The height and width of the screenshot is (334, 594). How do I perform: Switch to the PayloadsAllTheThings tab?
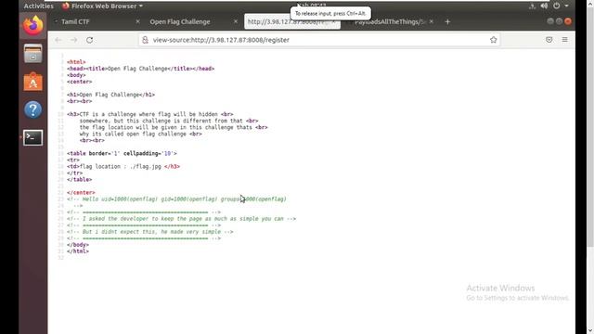tap(390, 21)
